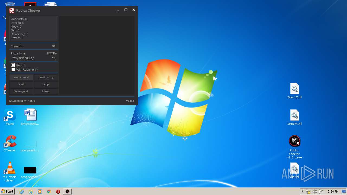Select the presscontal Word document icon
This screenshot has width=347, height=195.
click(30, 117)
